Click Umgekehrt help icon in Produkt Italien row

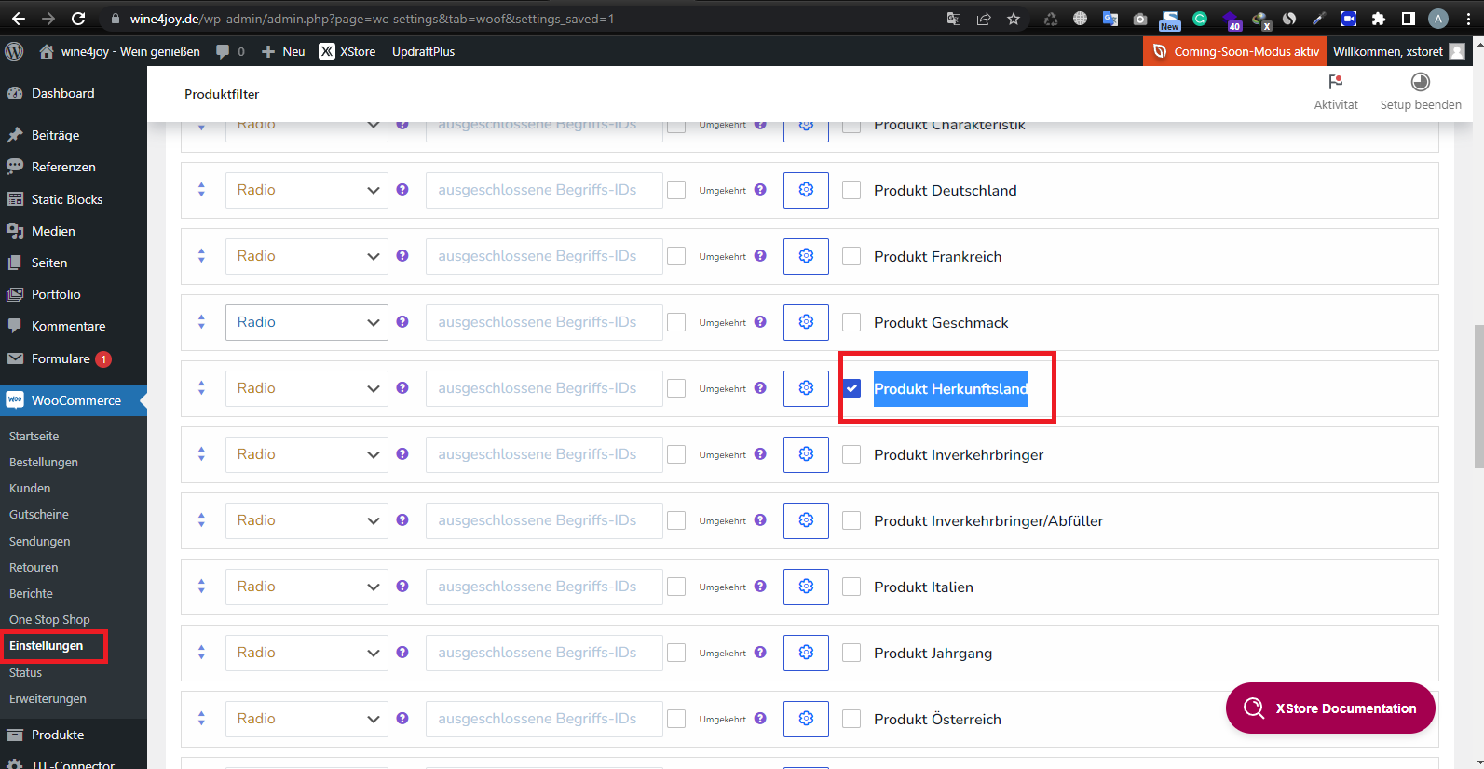coord(760,587)
